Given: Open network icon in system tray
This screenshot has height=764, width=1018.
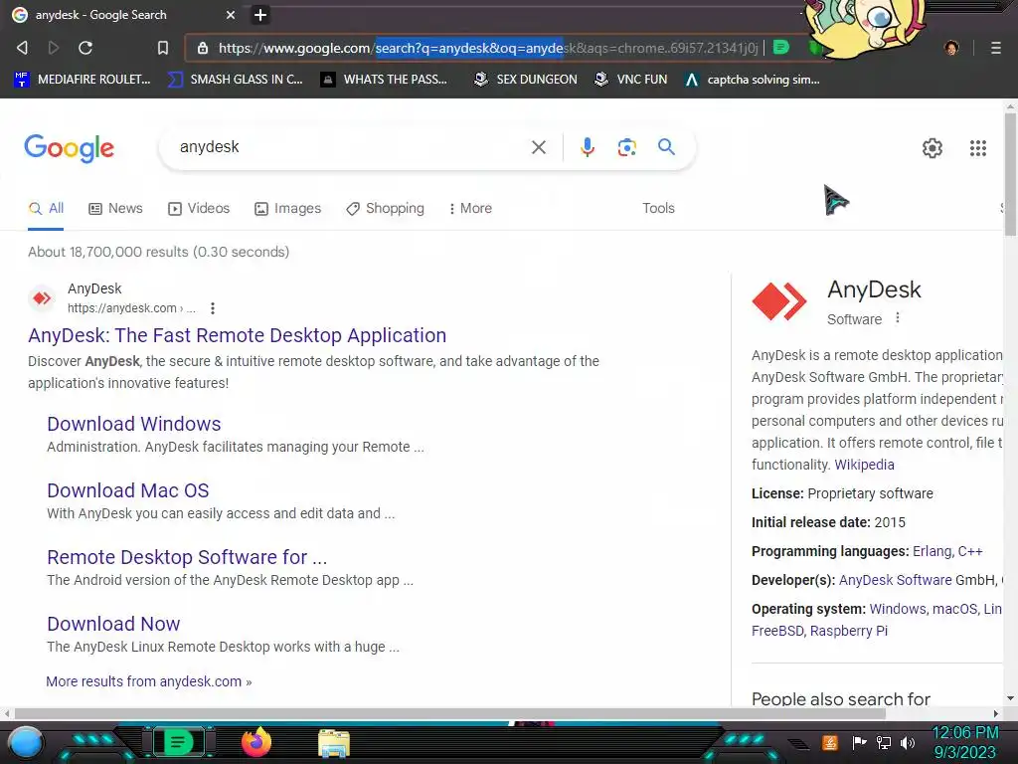Looking at the screenshot, I should point(884,742).
